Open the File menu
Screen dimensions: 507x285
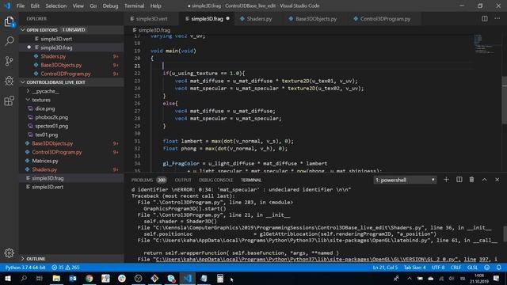(21, 6)
